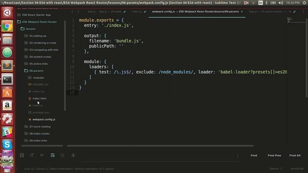This screenshot has width=308, height=173.
Task: Open Slack from the dock
Action: (x=7, y=132)
